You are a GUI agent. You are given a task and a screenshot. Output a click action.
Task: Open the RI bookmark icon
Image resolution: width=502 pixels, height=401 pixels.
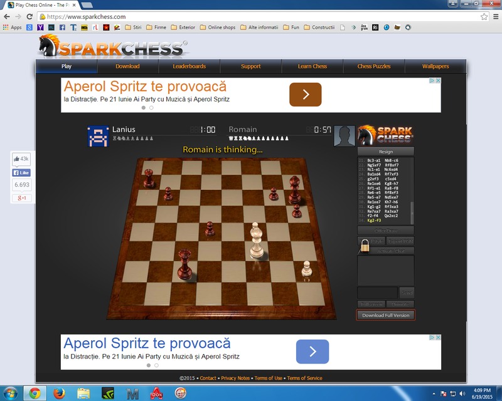(375, 28)
